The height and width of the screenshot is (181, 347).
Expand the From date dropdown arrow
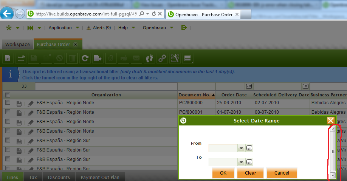tap(241, 148)
